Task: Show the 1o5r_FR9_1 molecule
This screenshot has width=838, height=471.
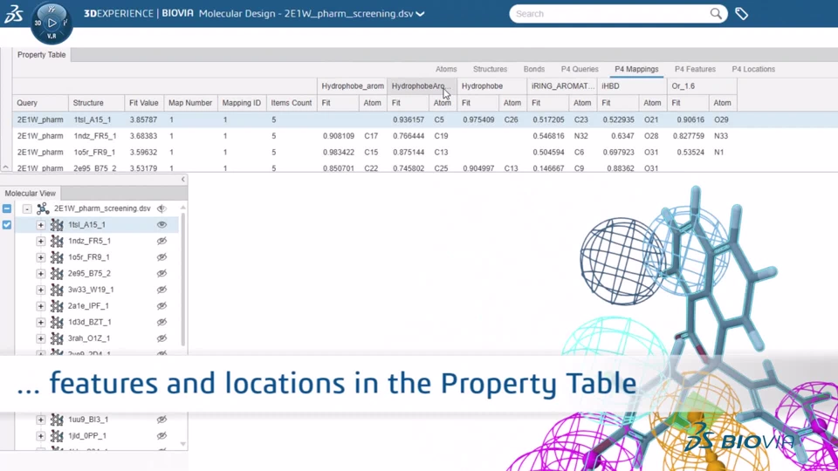Action: (x=161, y=257)
